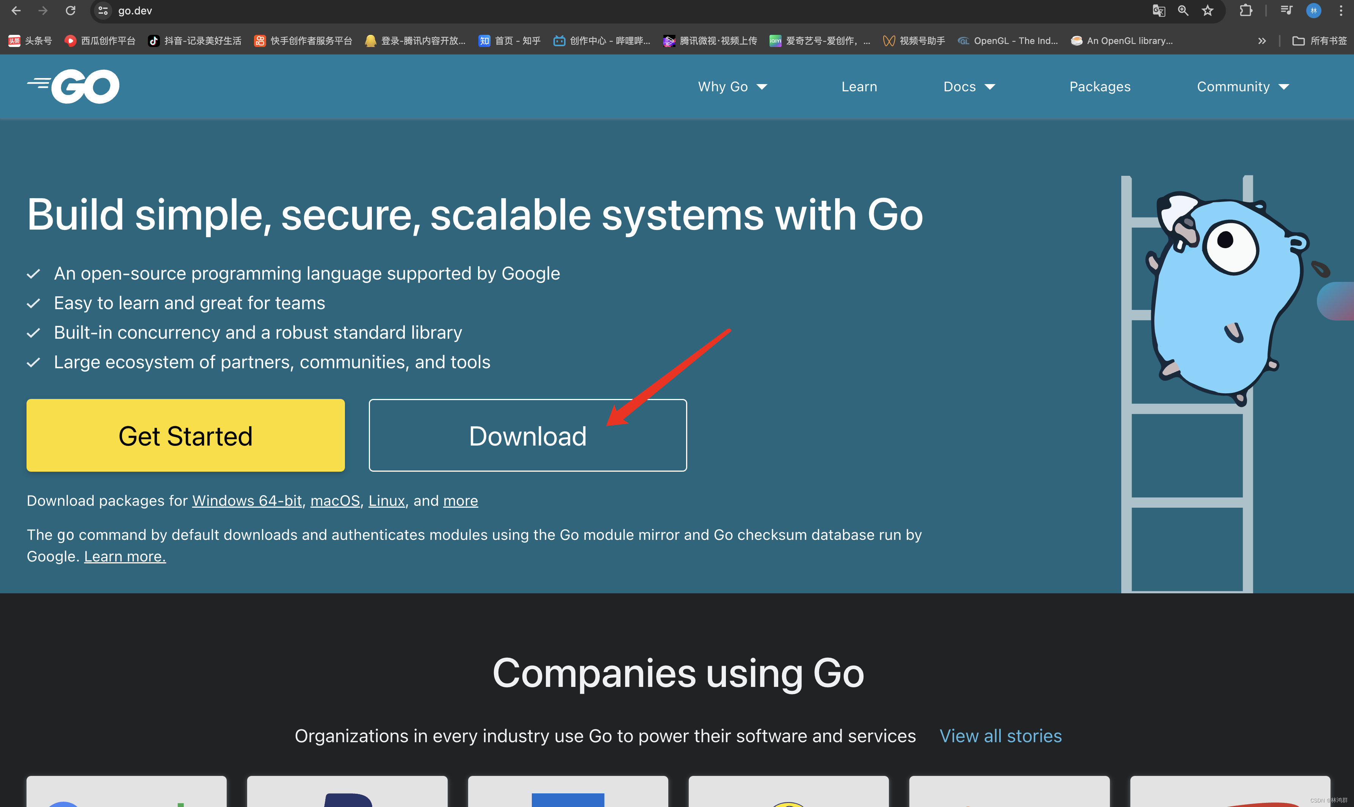Viewport: 1354px width, 807px height.
Task: Click the Go logo
Action: [74, 86]
